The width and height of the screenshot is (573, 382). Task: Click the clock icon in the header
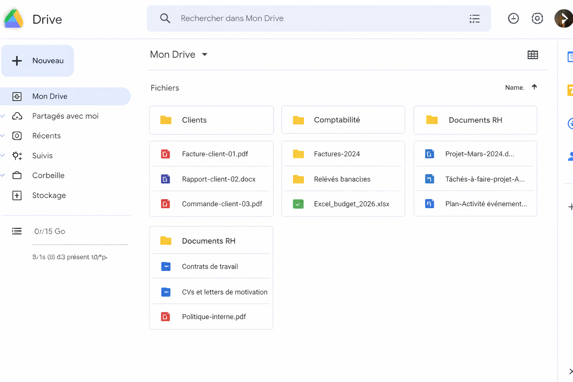tap(513, 18)
